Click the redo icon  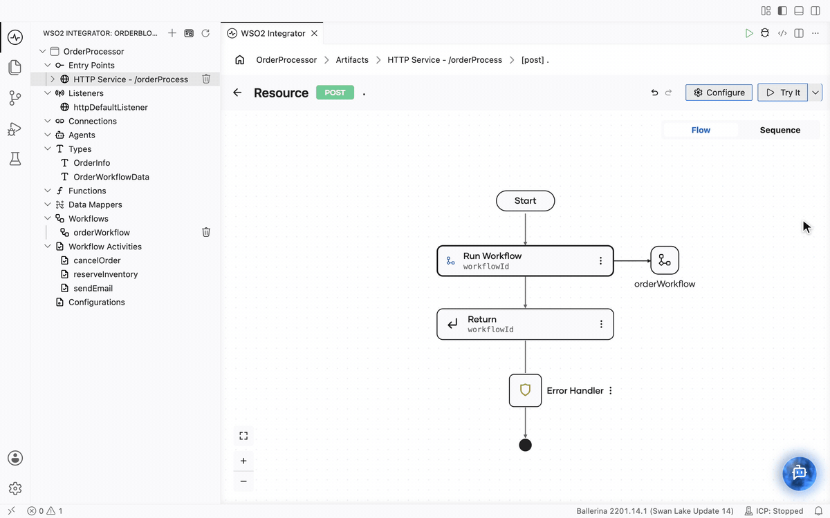[x=668, y=93]
